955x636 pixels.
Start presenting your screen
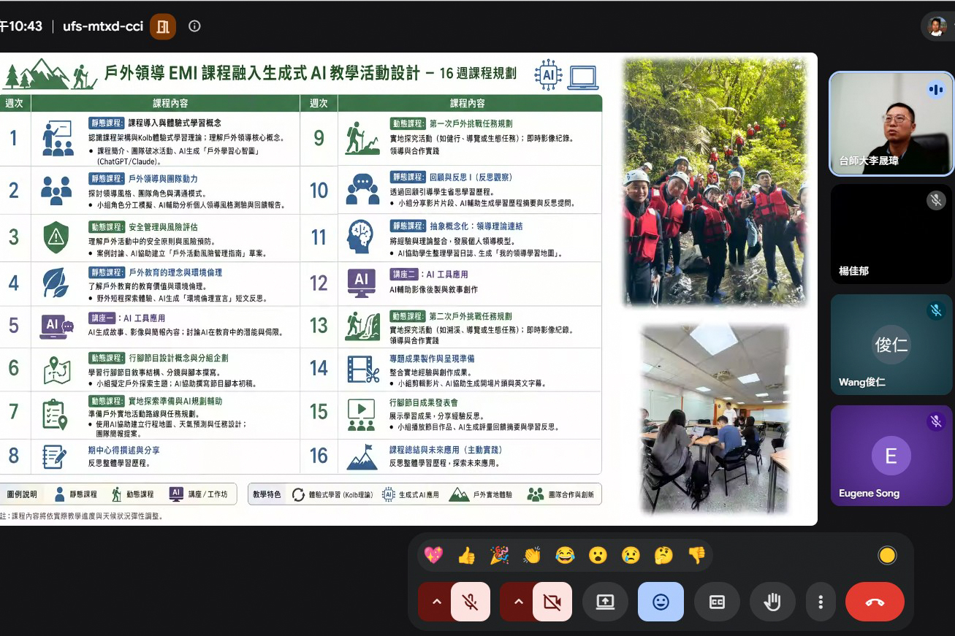coord(605,602)
